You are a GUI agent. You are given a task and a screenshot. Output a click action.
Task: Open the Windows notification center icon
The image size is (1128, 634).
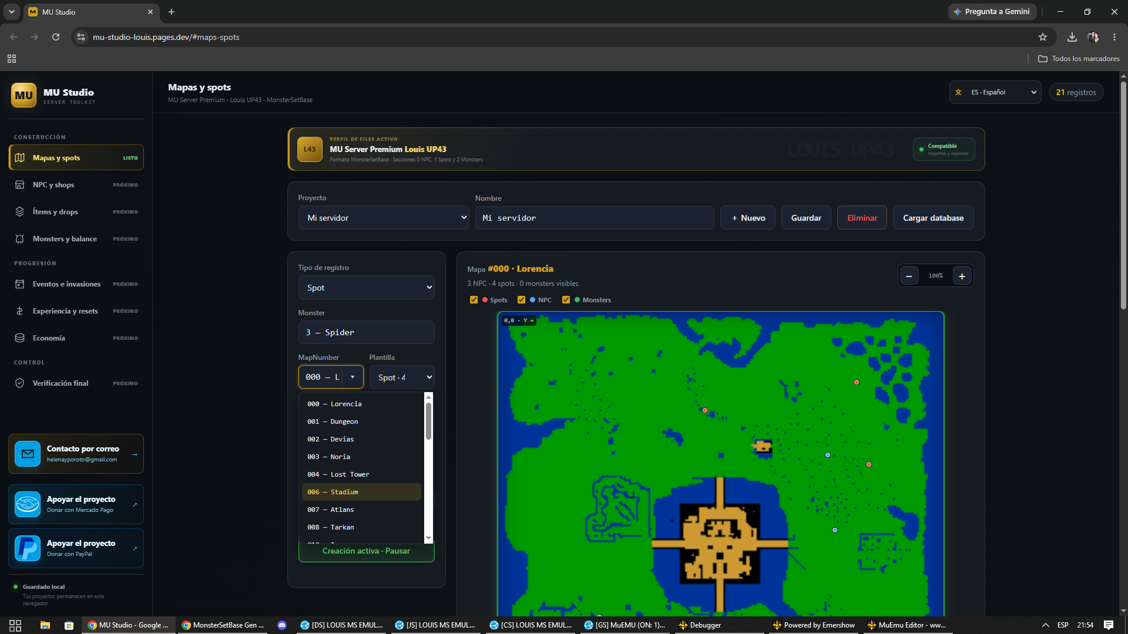click(x=1109, y=625)
